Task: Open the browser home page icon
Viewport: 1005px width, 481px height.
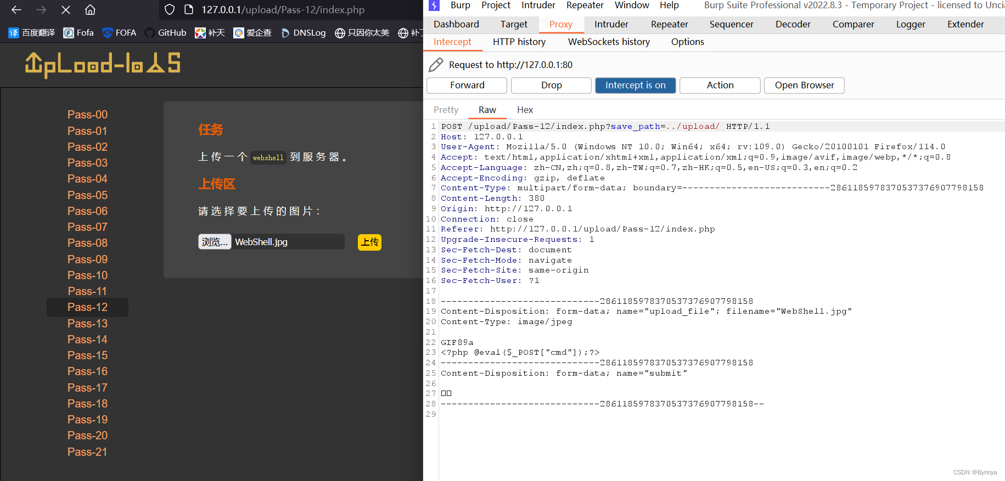Action: (90, 10)
